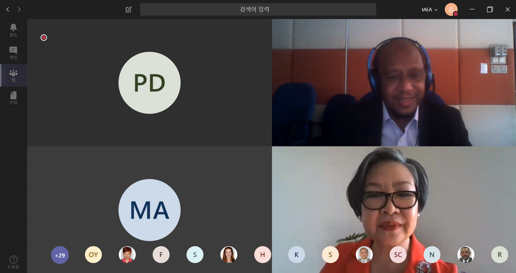
Task: Click the man with headphones video
Action: (x=394, y=83)
